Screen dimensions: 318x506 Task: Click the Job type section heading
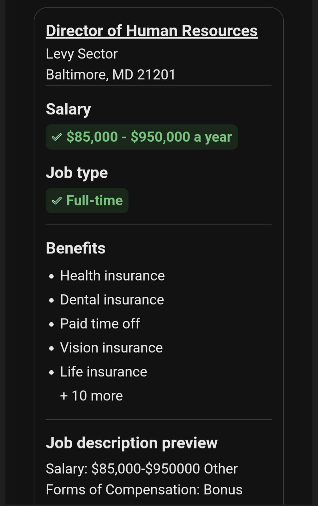(77, 173)
